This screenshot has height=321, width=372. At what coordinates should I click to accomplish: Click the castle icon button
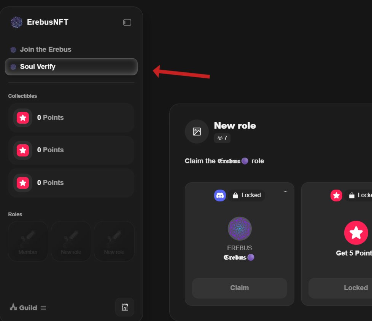(x=125, y=307)
